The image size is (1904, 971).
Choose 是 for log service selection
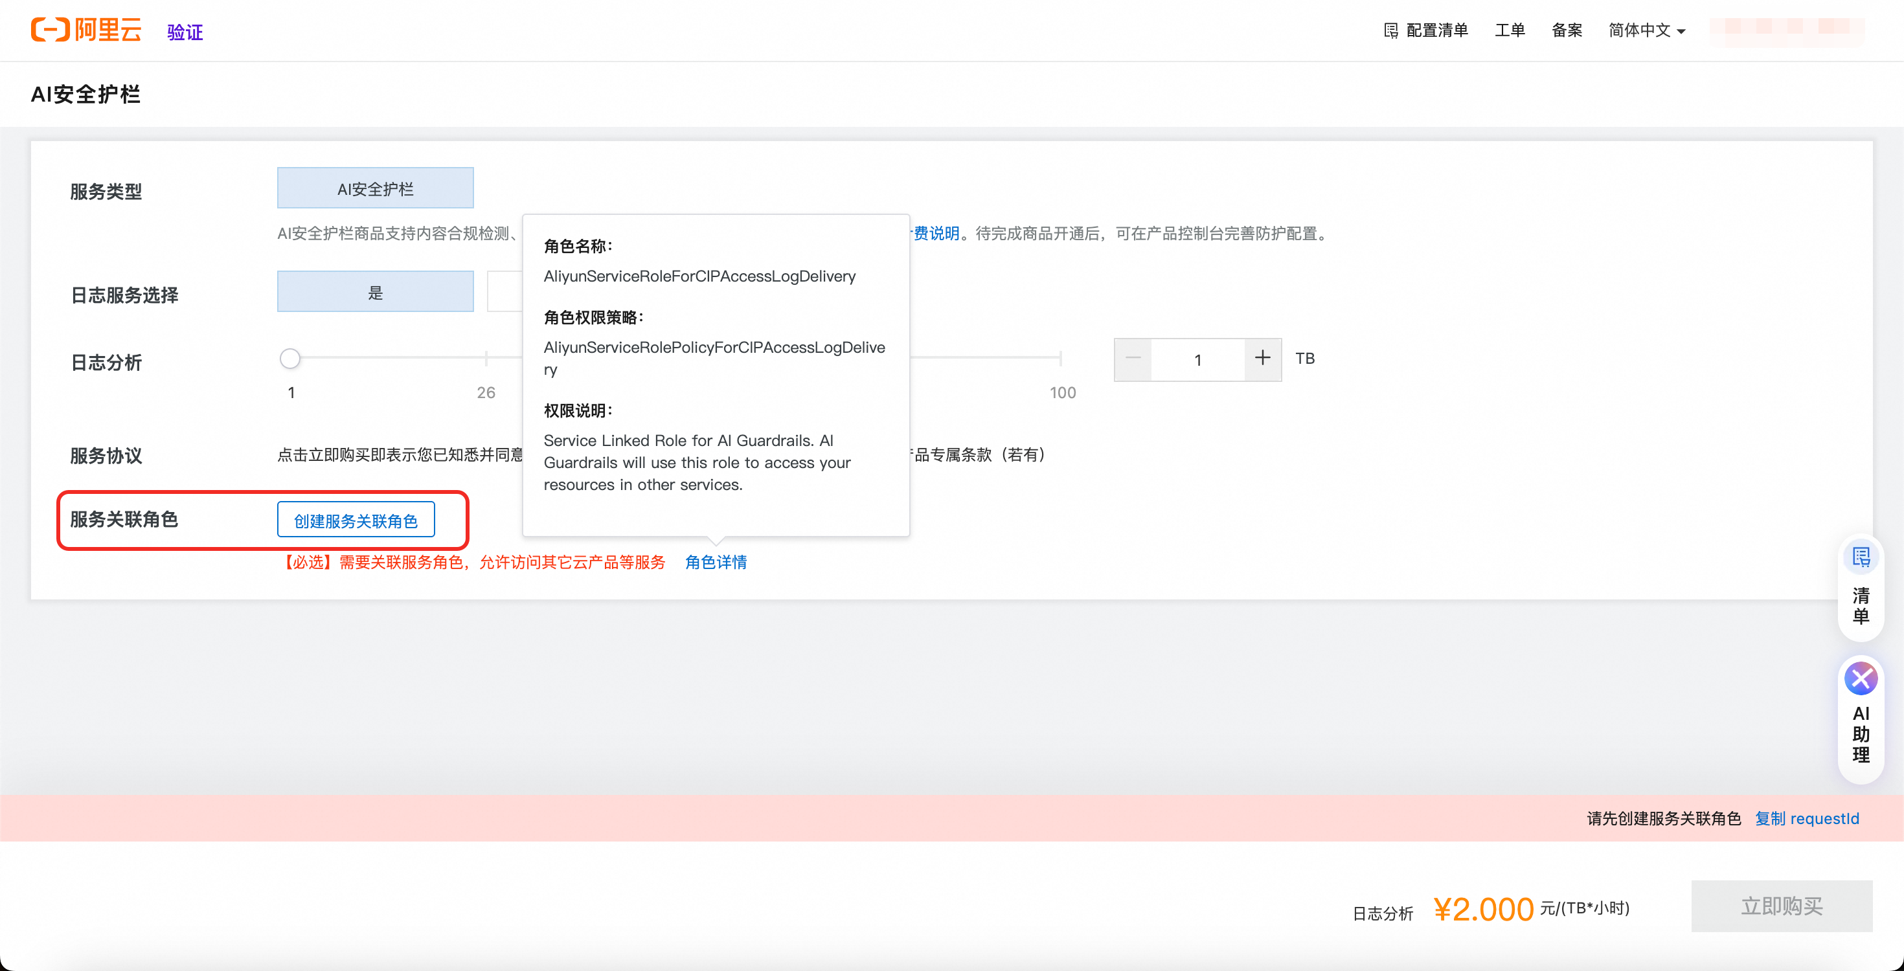click(x=375, y=292)
